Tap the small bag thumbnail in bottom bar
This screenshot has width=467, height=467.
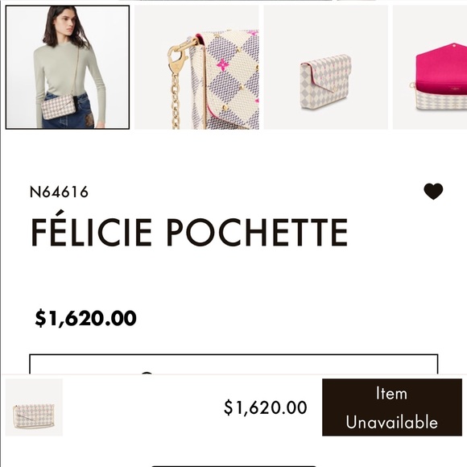click(34, 407)
